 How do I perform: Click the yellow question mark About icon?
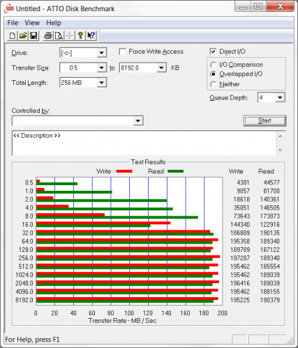80,35
